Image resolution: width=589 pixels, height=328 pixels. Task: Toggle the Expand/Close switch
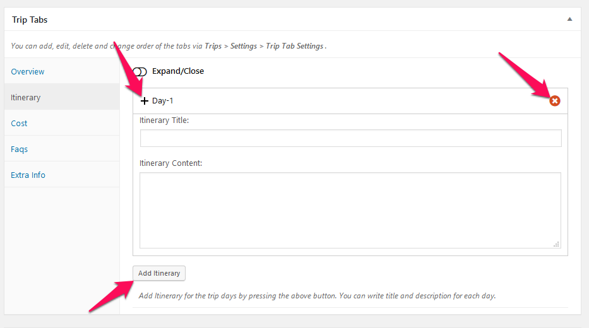pyautogui.click(x=140, y=71)
